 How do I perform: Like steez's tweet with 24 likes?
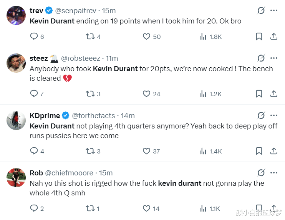pyautogui.click(x=146, y=93)
